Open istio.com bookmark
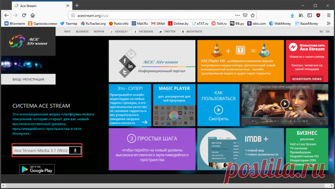This screenshot has width=335, height=189. point(257,23)
